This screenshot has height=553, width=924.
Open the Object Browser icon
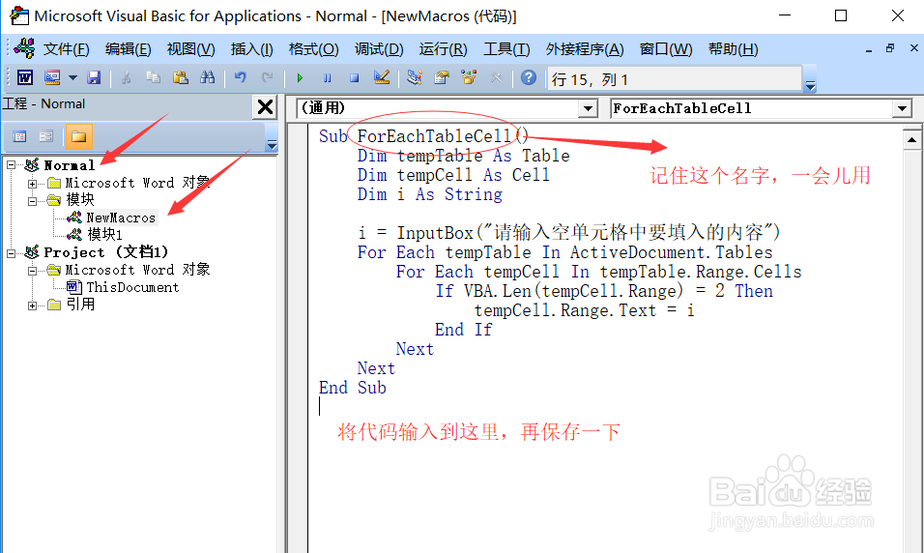pyautogui.click(x=469, y=77)
